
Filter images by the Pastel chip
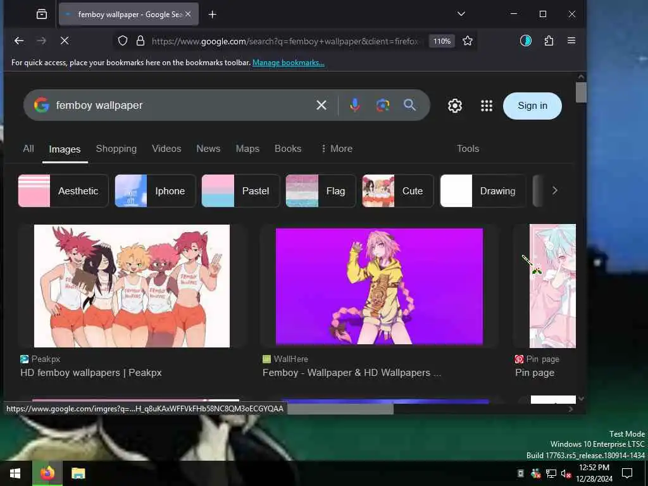(x=240, y=191)
